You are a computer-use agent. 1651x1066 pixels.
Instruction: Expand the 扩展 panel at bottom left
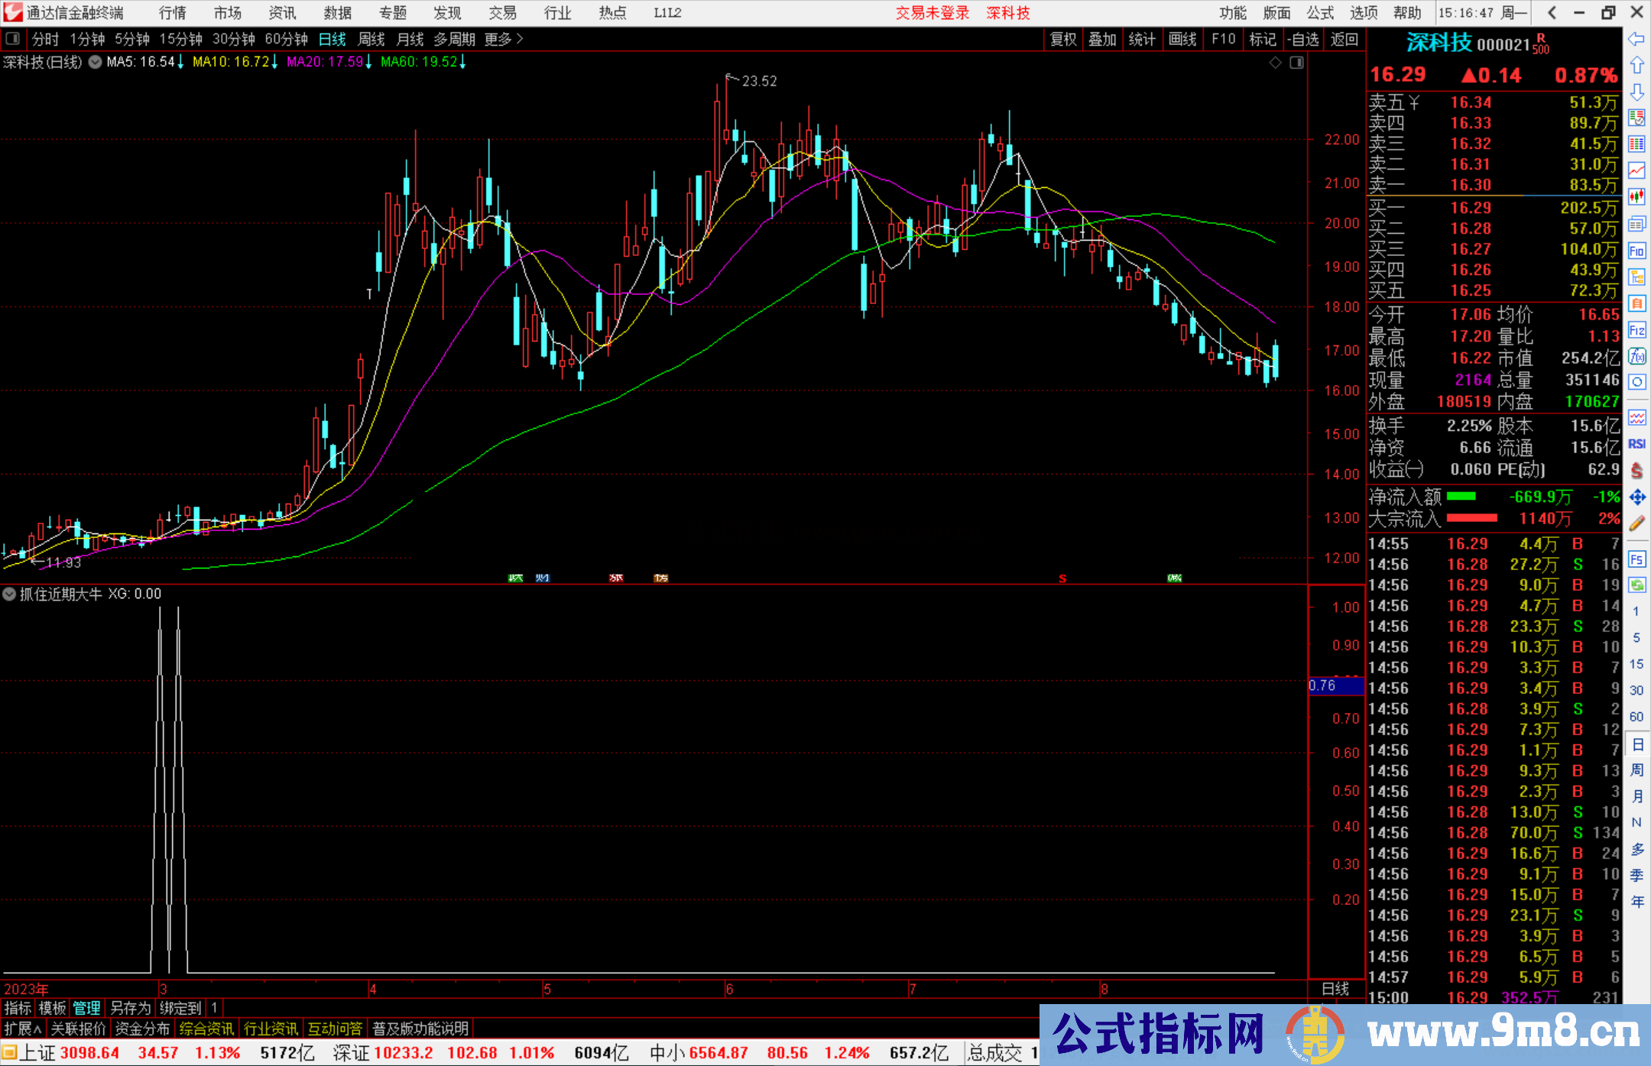pos(22,1028)
